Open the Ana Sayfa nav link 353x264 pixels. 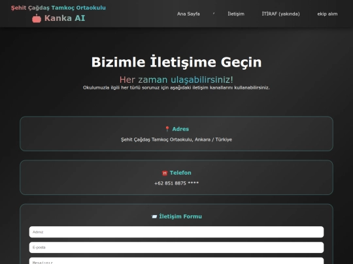188,14
